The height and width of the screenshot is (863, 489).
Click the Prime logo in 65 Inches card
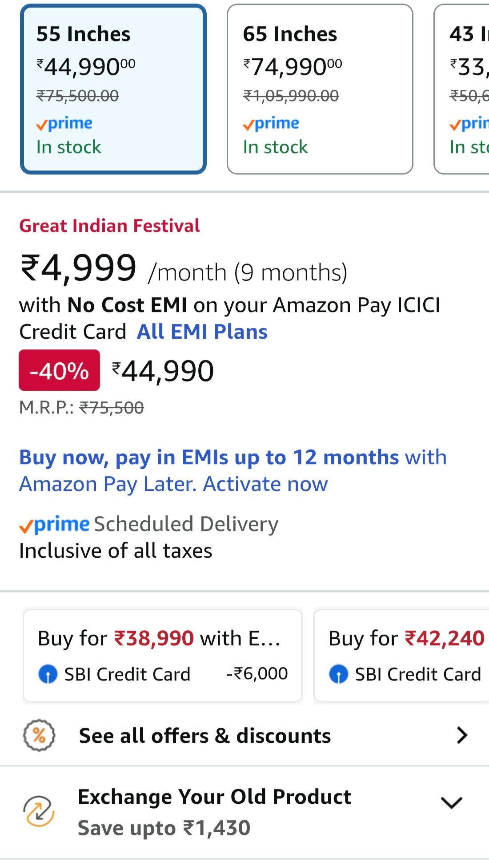(271, 123)
